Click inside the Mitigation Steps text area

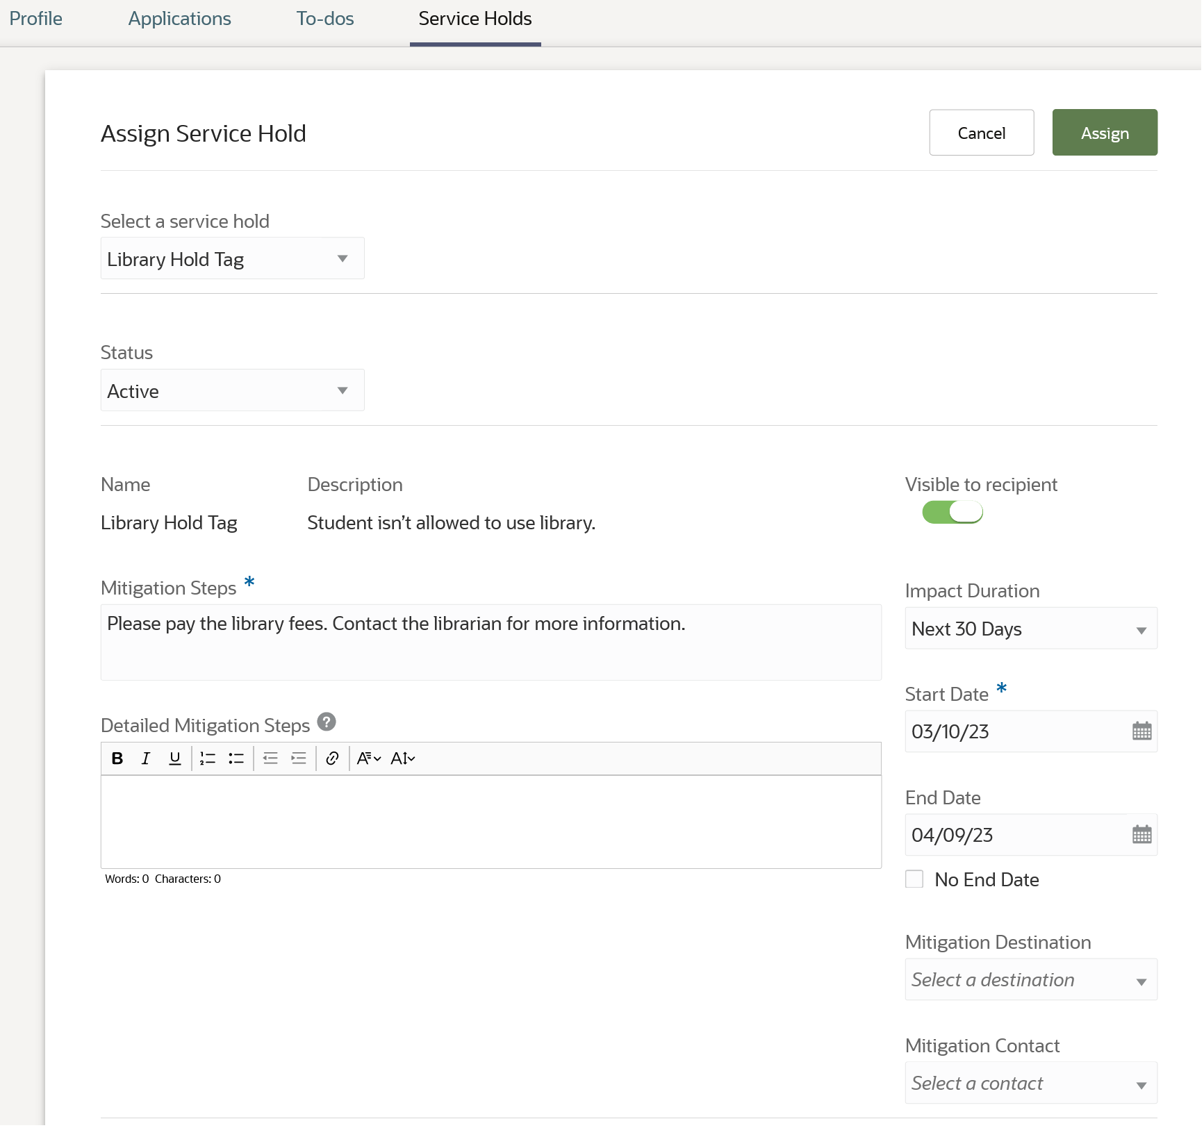[490, 642]
